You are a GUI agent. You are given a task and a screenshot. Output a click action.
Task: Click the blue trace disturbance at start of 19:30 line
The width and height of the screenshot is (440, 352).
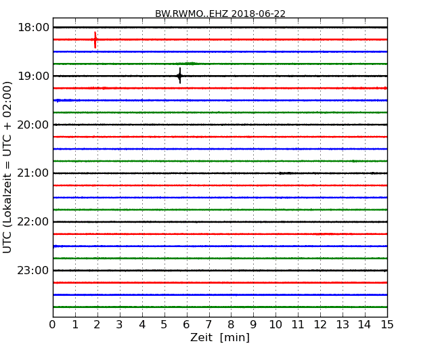(x=63, y=100)
